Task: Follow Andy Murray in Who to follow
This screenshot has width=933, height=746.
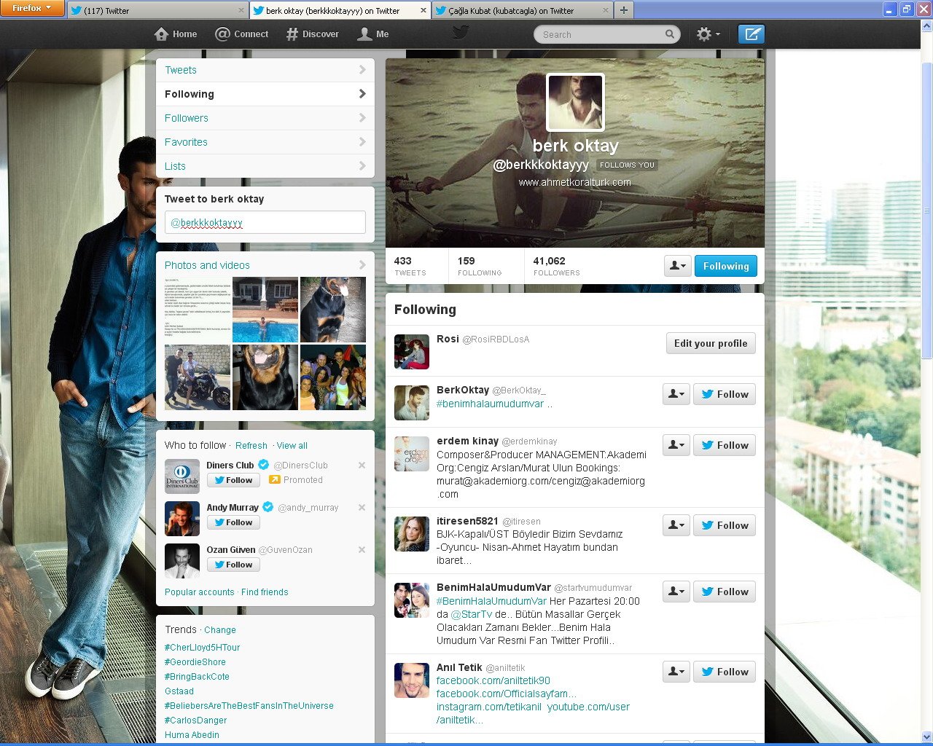Action: pyautogui.click(x=233, y=522)
